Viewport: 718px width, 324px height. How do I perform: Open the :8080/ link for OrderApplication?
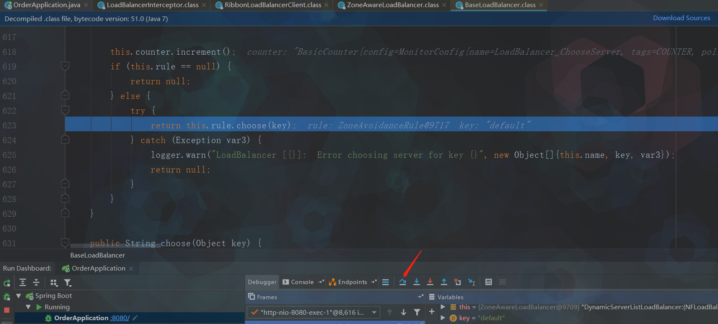pos(120,318)
